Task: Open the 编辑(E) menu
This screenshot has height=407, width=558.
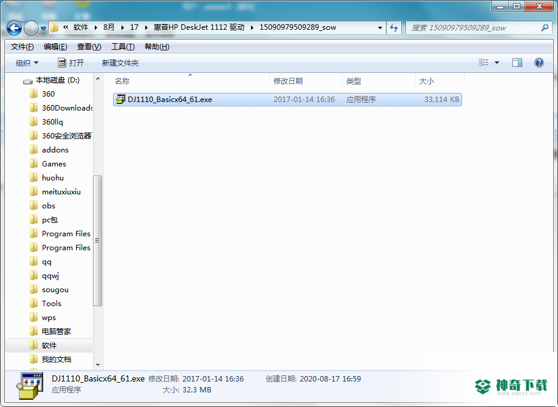Action: [x=55, y=47]
